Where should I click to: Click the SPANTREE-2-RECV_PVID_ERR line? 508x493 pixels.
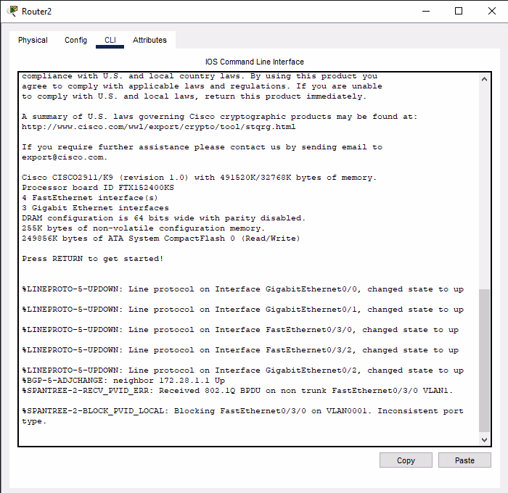(237, 391)
